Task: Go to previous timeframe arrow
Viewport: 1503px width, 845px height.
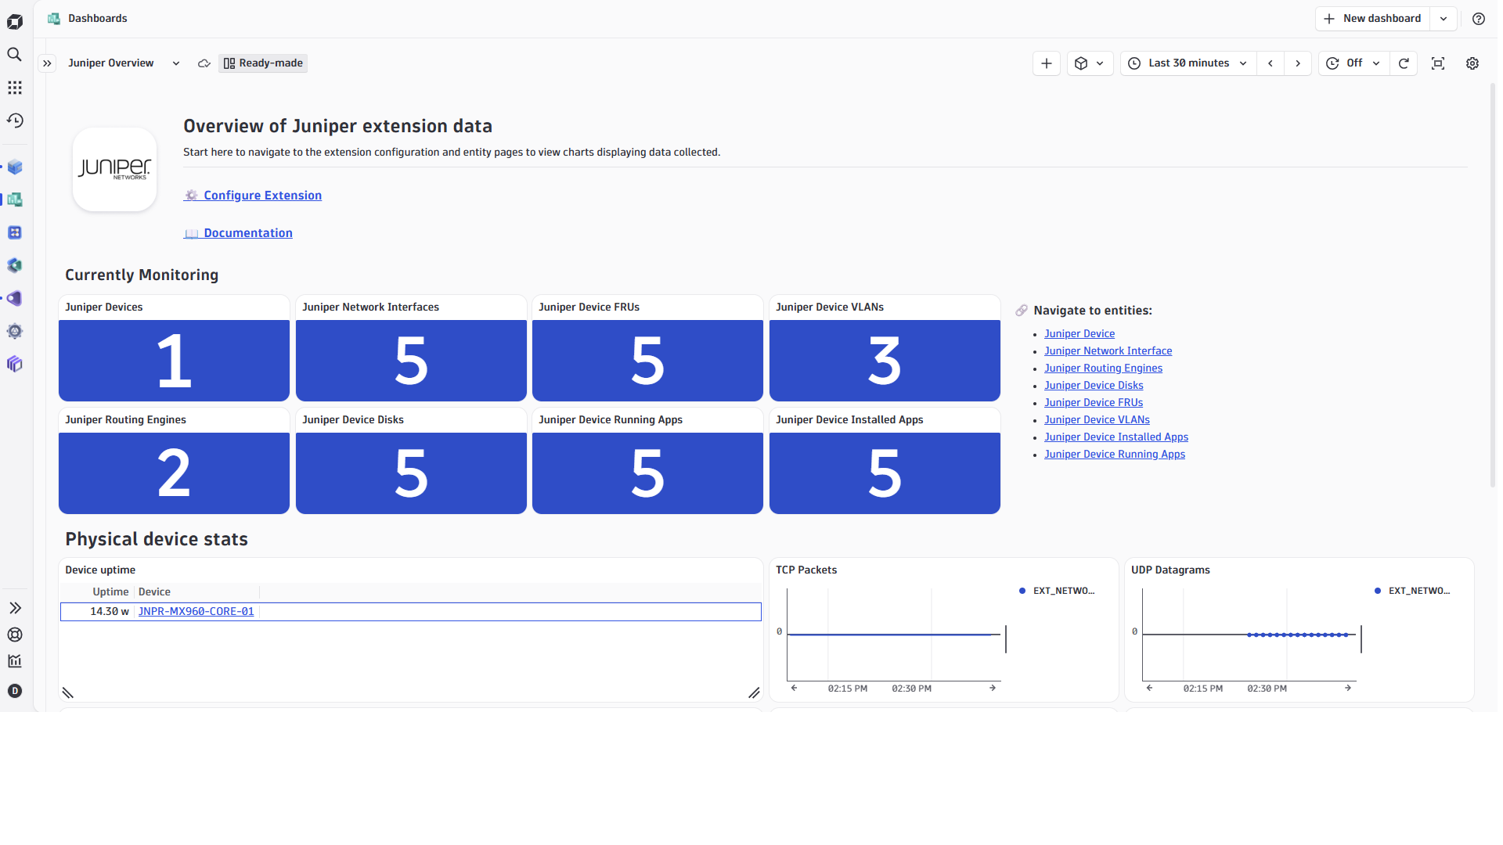Action: 1271,63
